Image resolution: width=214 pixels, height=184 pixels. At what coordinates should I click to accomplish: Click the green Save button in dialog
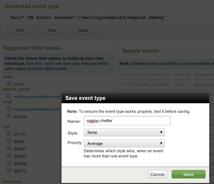(x=188, y=174)
